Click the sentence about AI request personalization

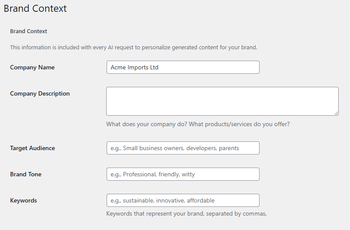click(x=134, y=48)
